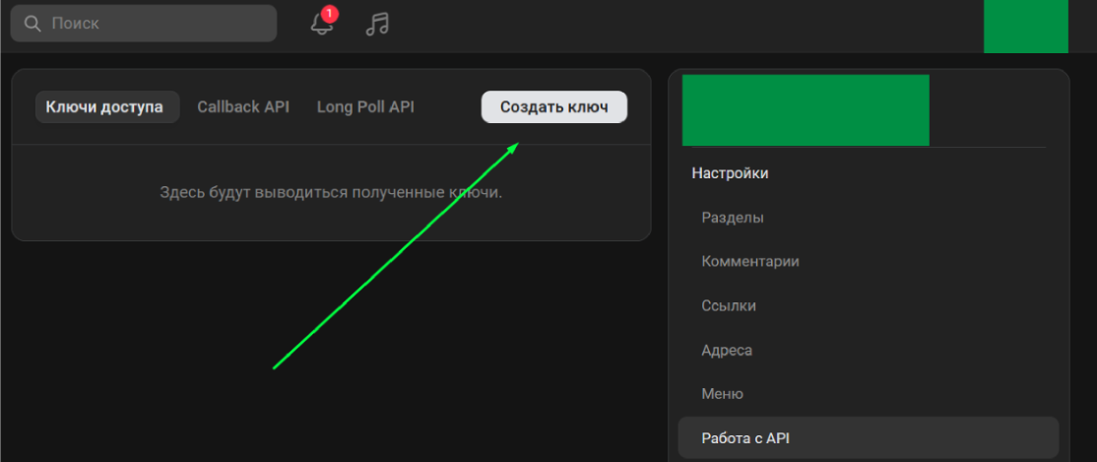Switch to the Callback API tab
Screen dimensions: 1097x462
tap(243, 106)
